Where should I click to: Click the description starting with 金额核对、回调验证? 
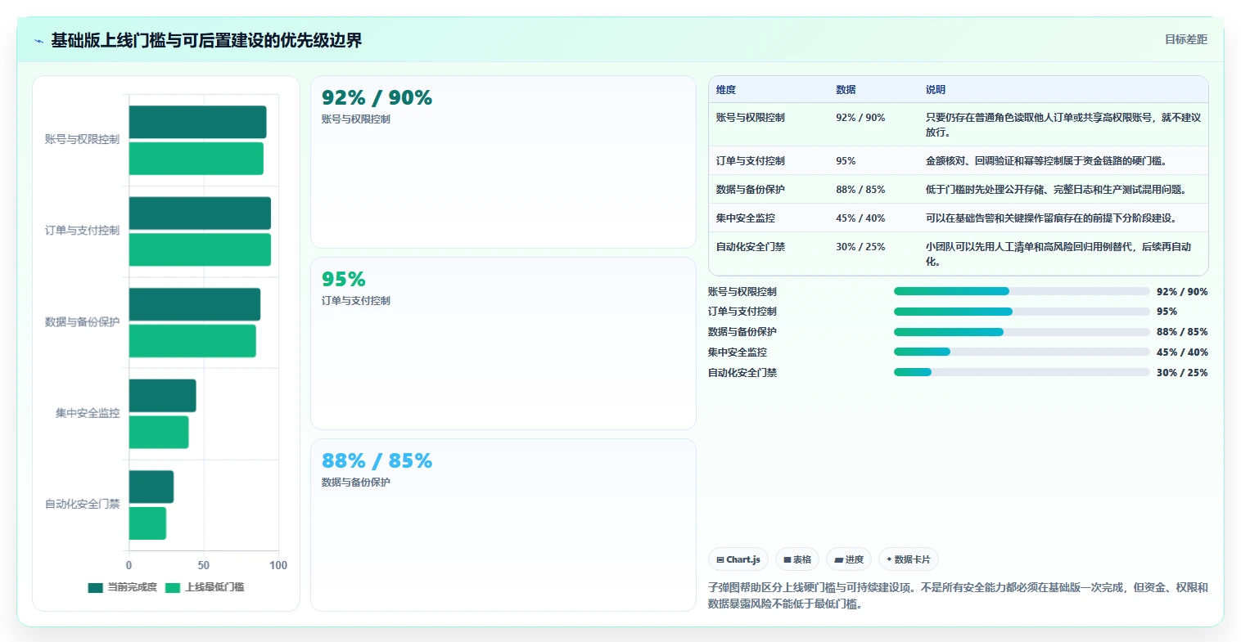1046,161
